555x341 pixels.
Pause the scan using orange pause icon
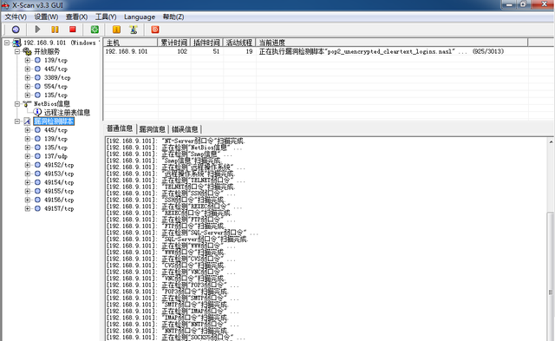click(55, 30)
